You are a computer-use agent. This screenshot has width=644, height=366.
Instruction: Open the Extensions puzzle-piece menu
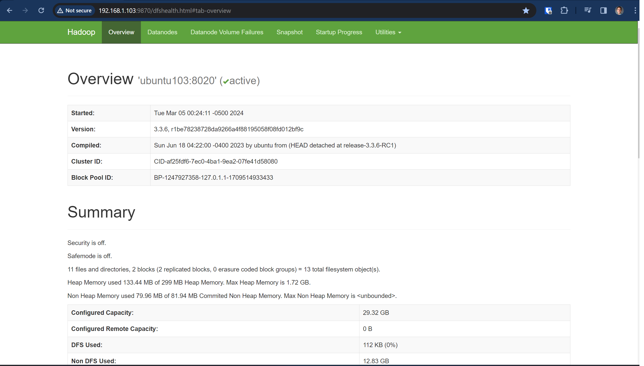[564, 11]
